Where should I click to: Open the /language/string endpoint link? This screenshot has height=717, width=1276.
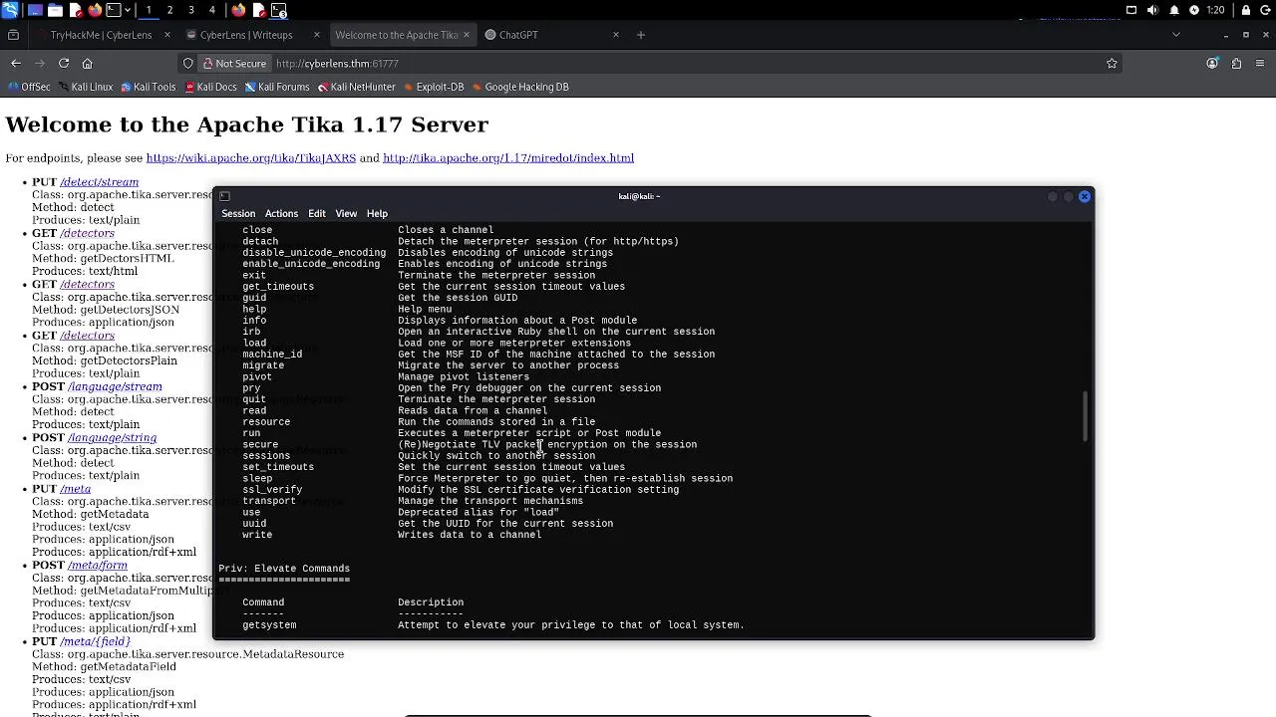(112, 437)
